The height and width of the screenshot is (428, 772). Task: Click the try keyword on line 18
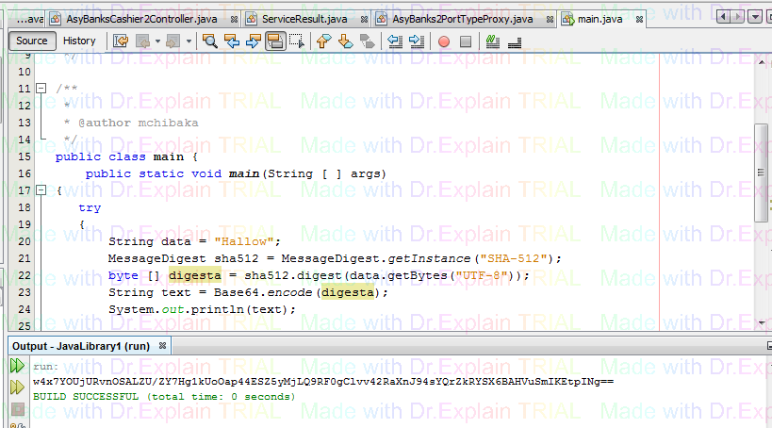pyautogui.click(x=90, y=207)
